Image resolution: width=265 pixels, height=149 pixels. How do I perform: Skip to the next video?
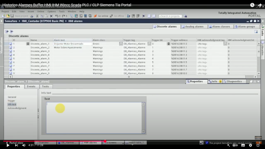point(16,145)
